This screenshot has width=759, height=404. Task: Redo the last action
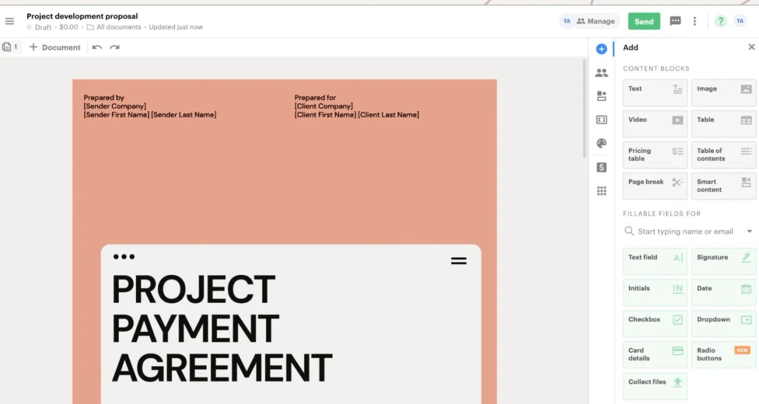pyautogui.click(x=114, y=47)
